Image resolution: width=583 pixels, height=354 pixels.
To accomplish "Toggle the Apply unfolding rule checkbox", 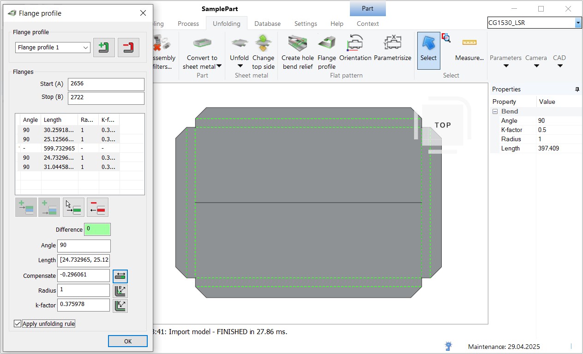I will [18, 324].
